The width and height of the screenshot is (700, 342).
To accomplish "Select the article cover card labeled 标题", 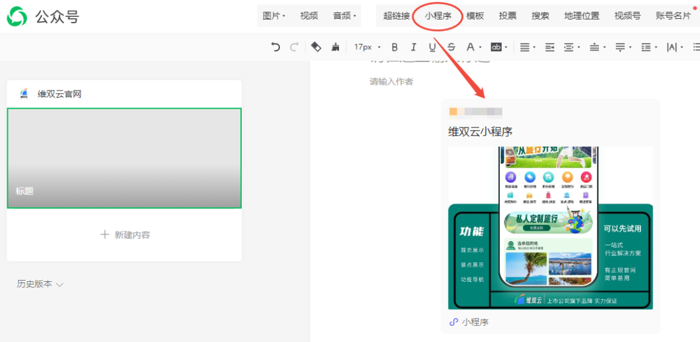I will 124,158.
